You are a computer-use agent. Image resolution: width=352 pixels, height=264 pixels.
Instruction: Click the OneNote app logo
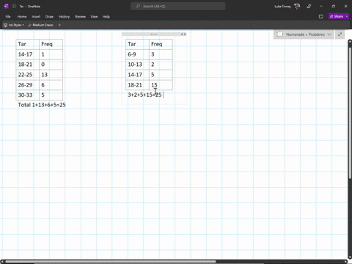click(7, 7)
